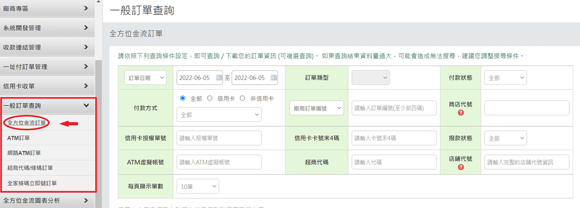The image size is (580, 208).
Task: Open the 訂單日期 dropdown
Action: pos(145,78)
